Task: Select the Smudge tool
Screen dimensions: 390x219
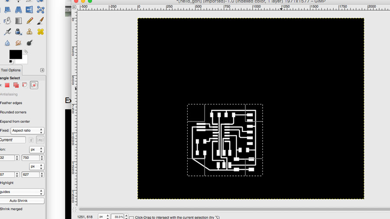Action: (x=18, y=43)
